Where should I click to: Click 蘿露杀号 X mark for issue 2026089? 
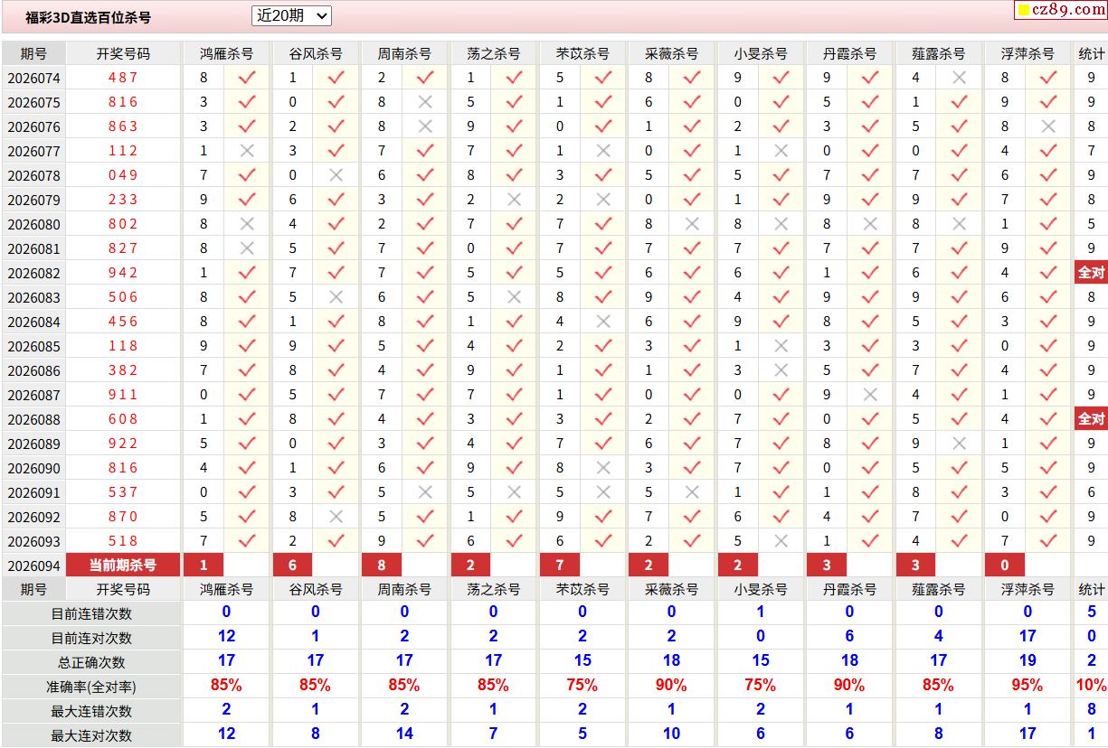point(959,444)
